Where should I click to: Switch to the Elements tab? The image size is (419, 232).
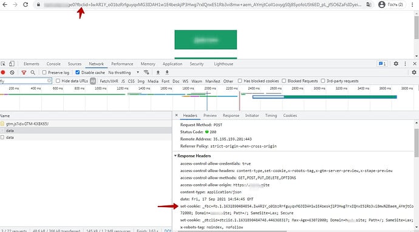31,64
